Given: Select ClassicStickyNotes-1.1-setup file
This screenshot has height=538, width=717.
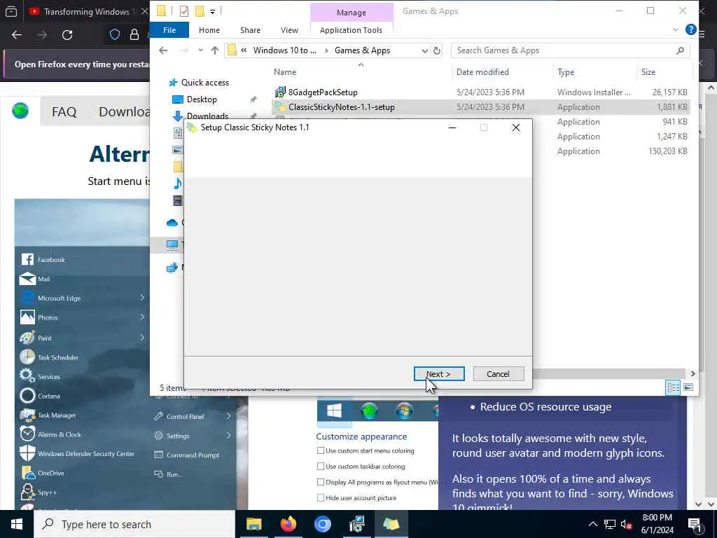Looking at the screenshot, I should 342,107.
